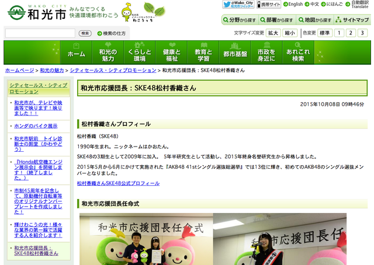374x265 pixels.
Task: Search by map via 地図から探す
Action: click(x=315, y=20)
